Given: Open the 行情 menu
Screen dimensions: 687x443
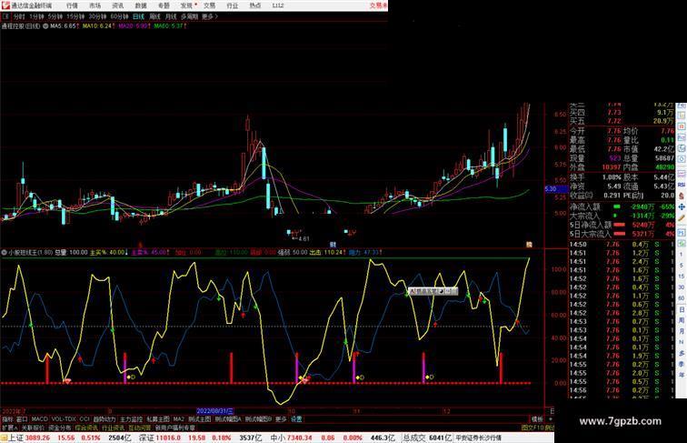Looking at the screenshot, I should (x=72, y=5).
